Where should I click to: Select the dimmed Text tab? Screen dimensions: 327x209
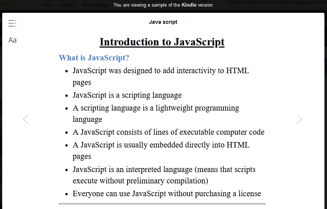(47, 5)
